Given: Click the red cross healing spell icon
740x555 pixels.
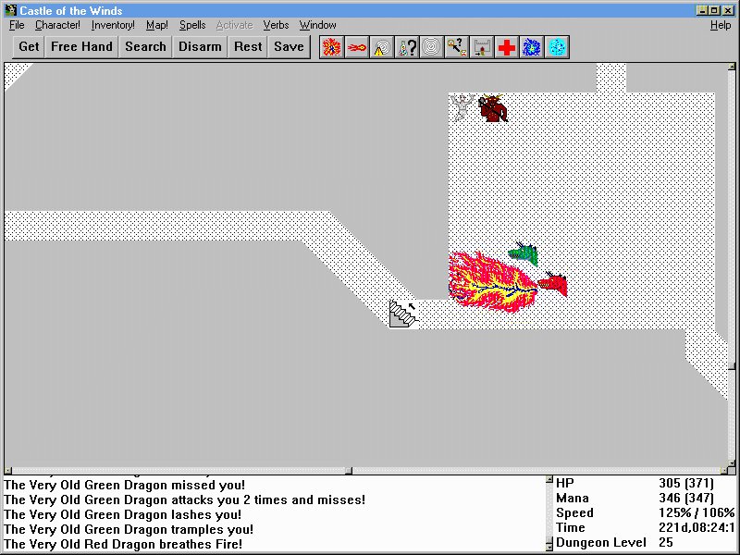Looking at the screenshot, I should [506, 47].
